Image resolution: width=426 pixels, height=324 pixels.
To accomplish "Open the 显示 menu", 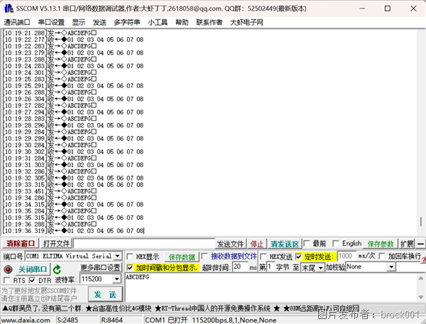I will (x=79, y=22).
